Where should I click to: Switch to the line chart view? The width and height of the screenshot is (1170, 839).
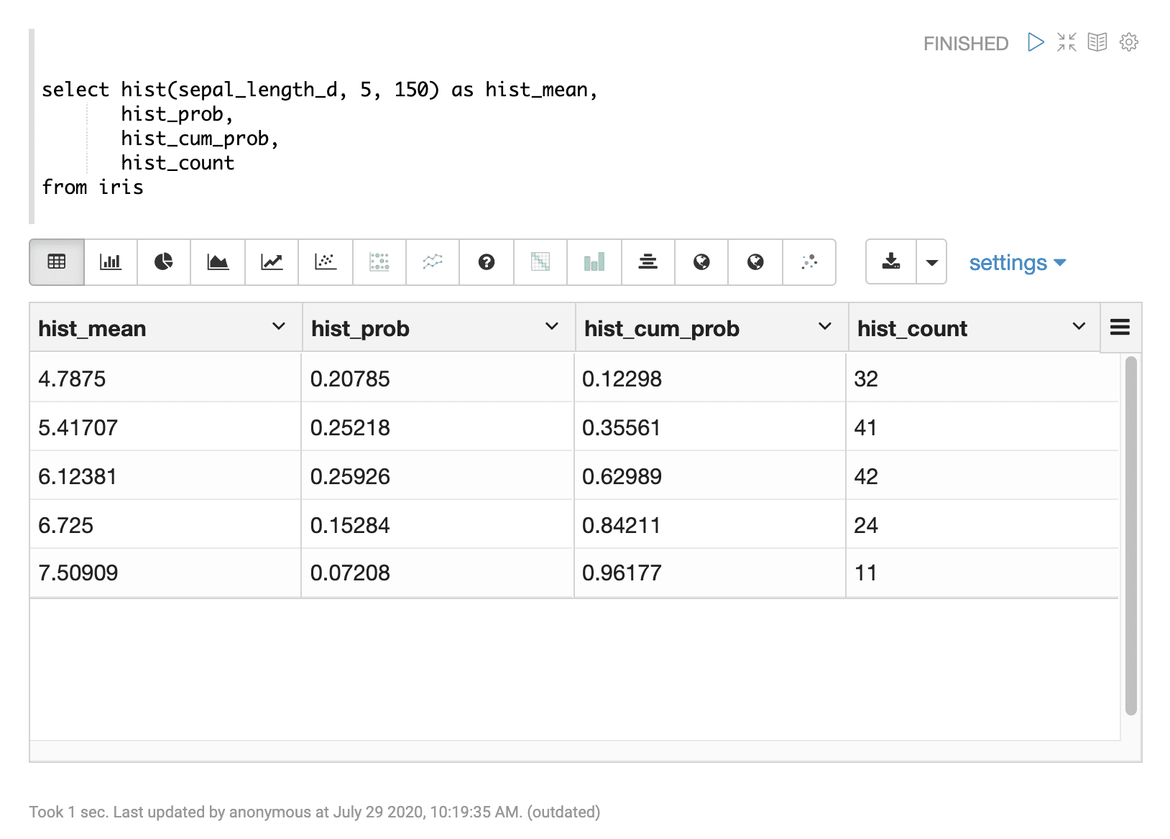(x=272, y=262)
